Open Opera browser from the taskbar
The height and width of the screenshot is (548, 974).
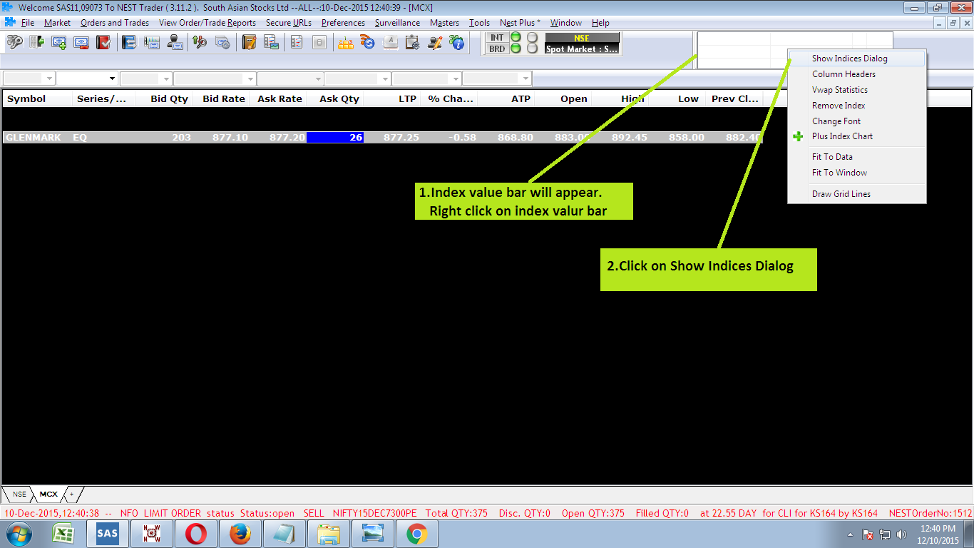196,534
